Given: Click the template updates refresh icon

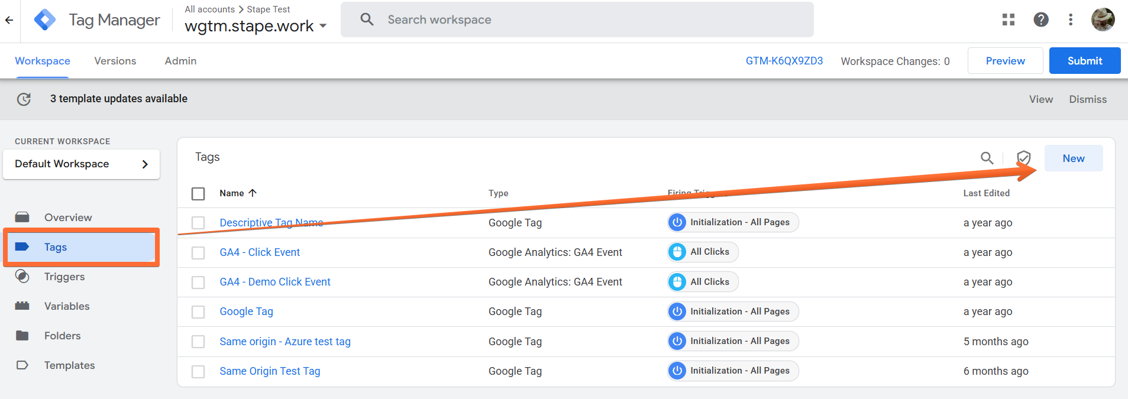Looking at the screenshot, I should [x=24, y=99].
